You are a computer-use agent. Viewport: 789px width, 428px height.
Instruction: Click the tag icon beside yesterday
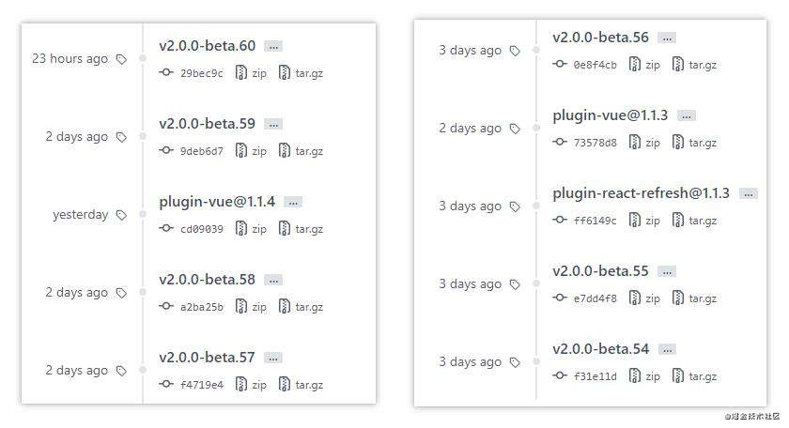click(x=121, y=215)
